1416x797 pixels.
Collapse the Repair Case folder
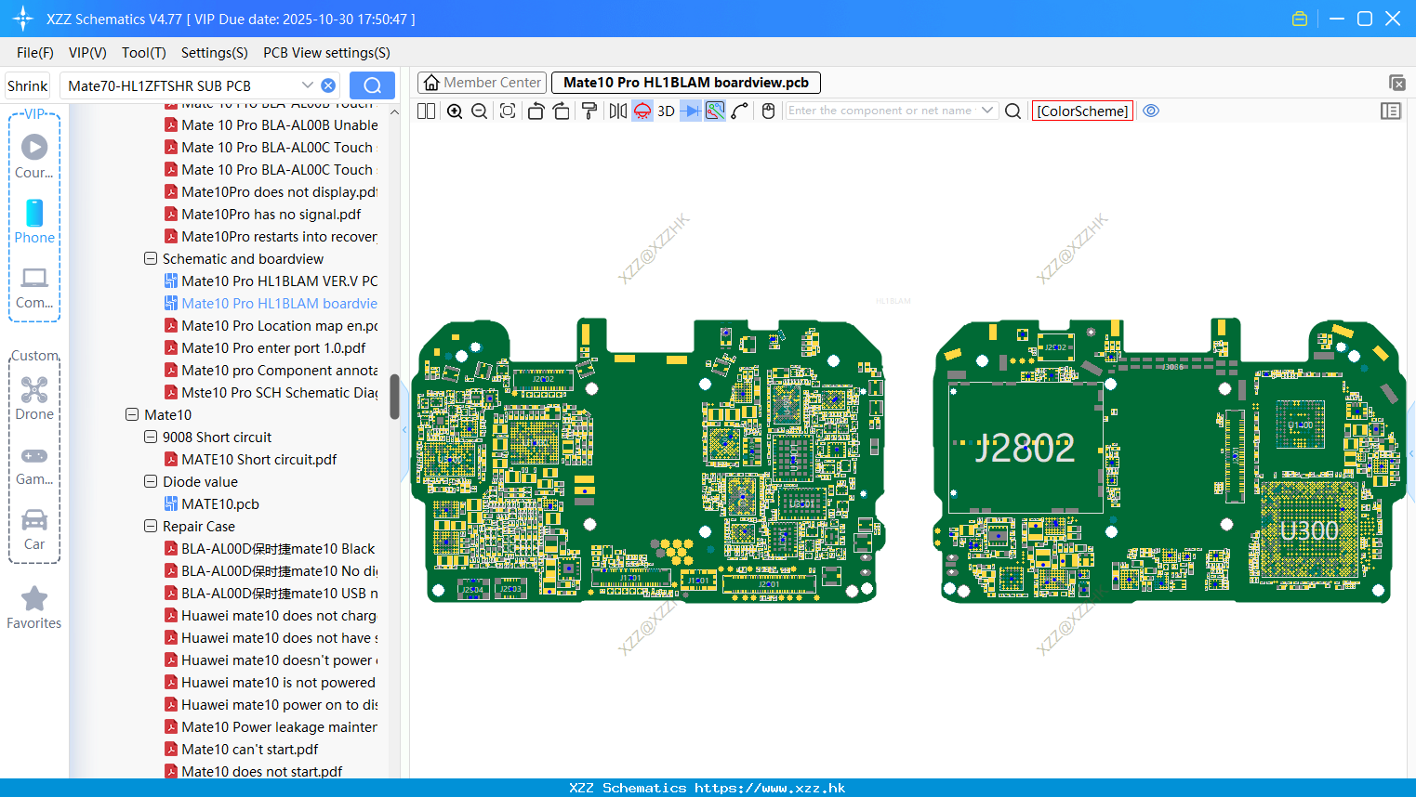(x=151, y=526)
